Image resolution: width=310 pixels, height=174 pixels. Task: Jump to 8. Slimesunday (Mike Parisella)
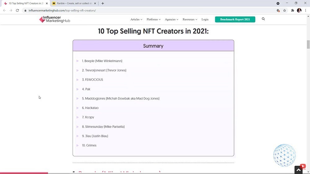point(103,126)
